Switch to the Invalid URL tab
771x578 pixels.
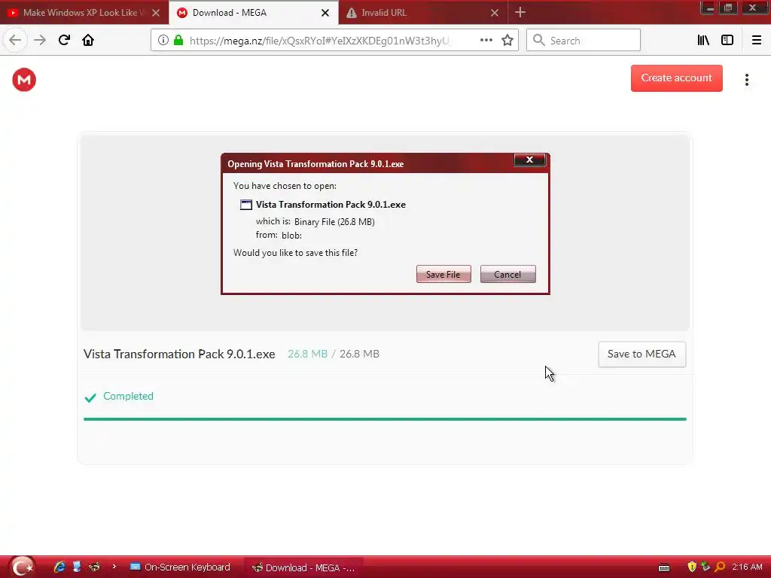tap(418, 13)
